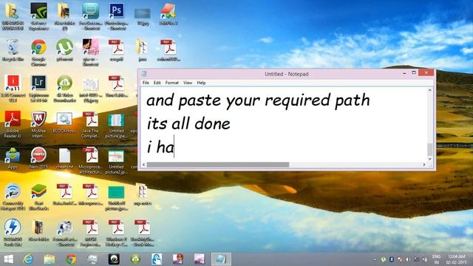Open the Edit menu in Notepad
Image resolution: width=473 pixels, height=266 pixels.
point(157,83)
